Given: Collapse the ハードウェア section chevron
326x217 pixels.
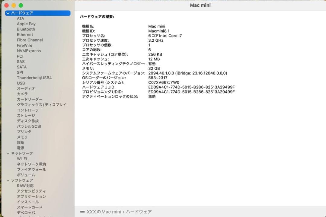Looking at the screenshot, I should (x=8, y=13).
